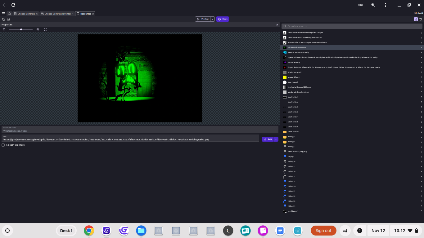
Task: Open options menu for credits.png
Action: pos(421,211)
